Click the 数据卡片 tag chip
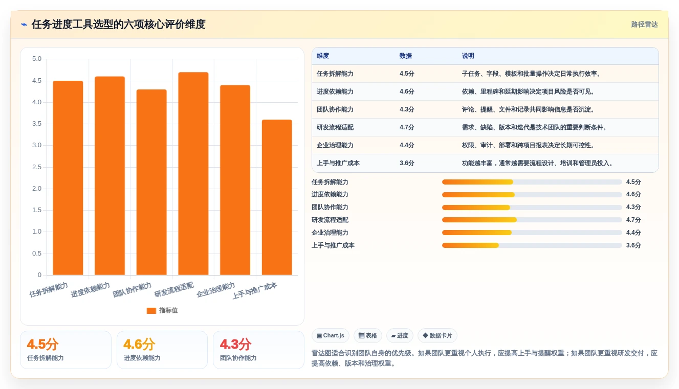 tap(437, 336)
